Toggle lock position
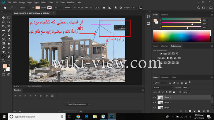Viewport: 214px width, 120px height. pyautogui.click(x=167, y=92)
